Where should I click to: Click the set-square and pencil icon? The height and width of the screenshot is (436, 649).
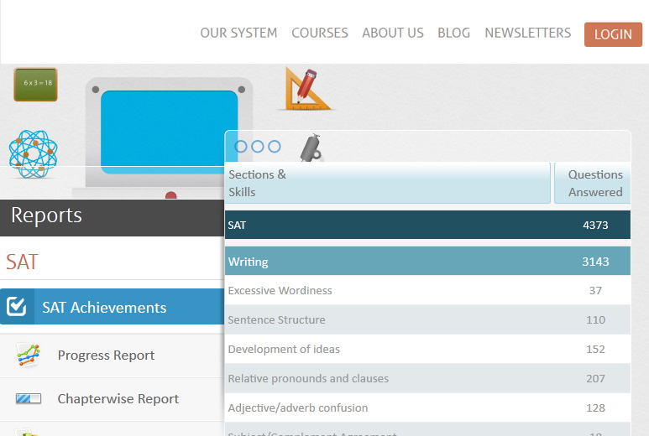pyautogui.click(x=306, y=89)
